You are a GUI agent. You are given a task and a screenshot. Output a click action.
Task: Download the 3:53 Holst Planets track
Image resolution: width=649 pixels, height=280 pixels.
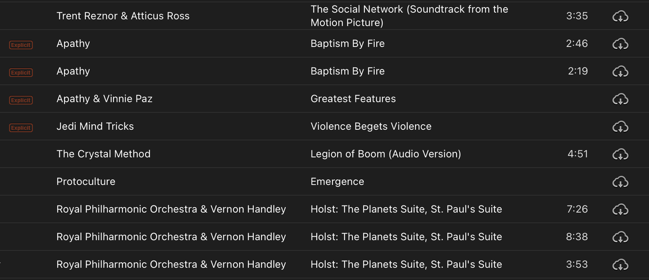click(620, 264)
